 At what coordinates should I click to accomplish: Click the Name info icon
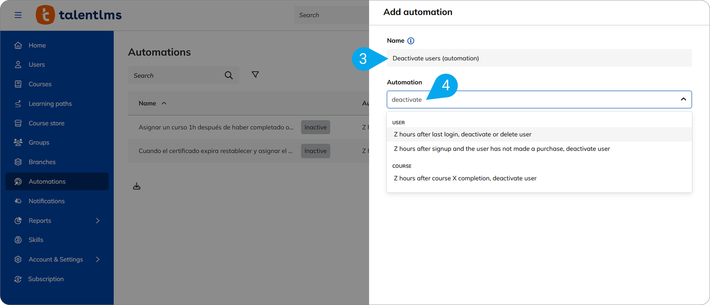pyautogui.click(x=411, y=41)
